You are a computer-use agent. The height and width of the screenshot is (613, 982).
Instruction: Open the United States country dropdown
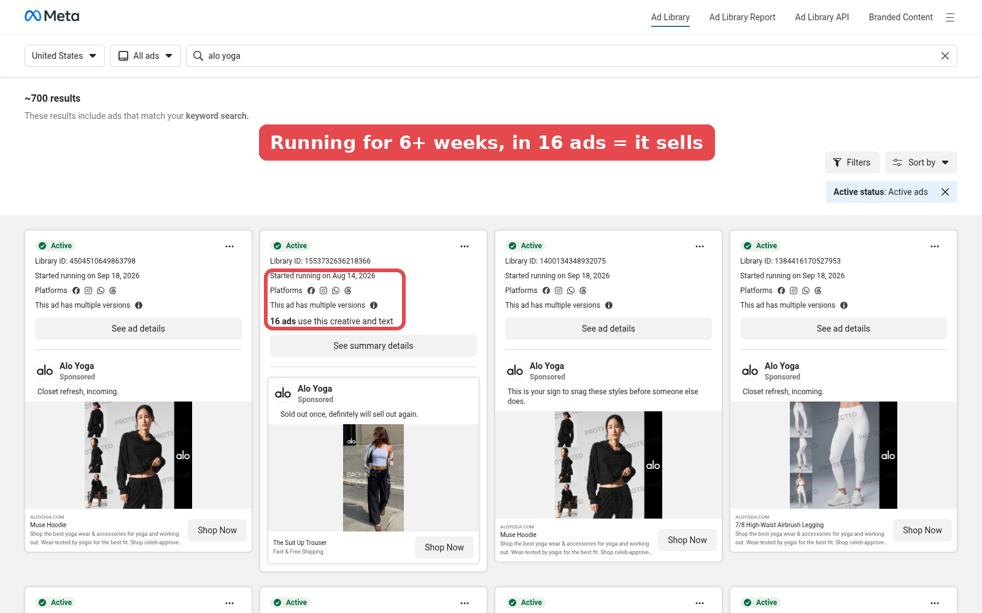pos(64,56)
